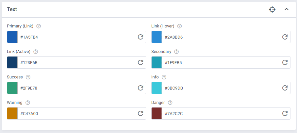Reset the Danger color value
This screenshot has height=133, width=297.
[x=285, y=113]
